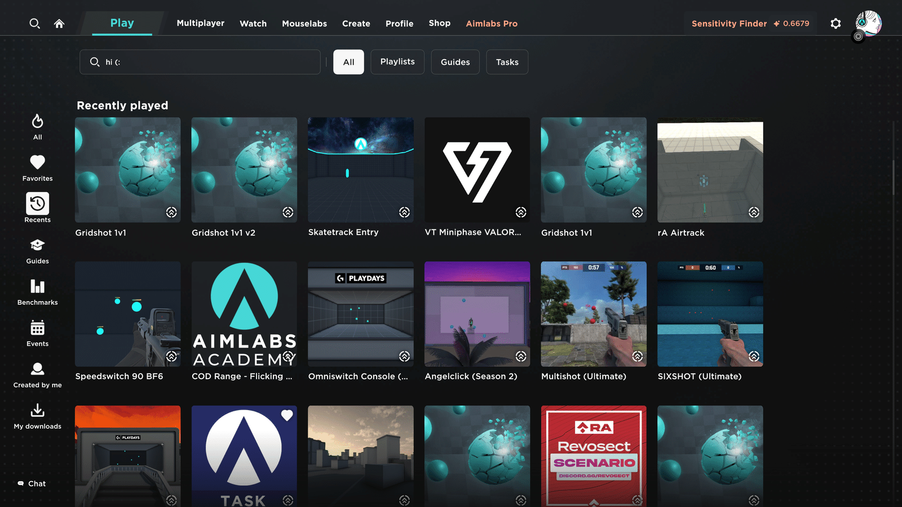Show Created by me in sidebar
902x507 pixels.
point(37,375)
